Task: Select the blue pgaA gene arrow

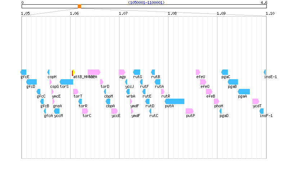Action: click(x=244, y=91)
